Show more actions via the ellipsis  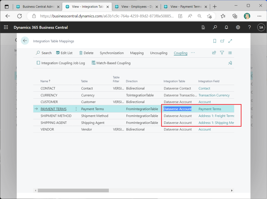193,53
